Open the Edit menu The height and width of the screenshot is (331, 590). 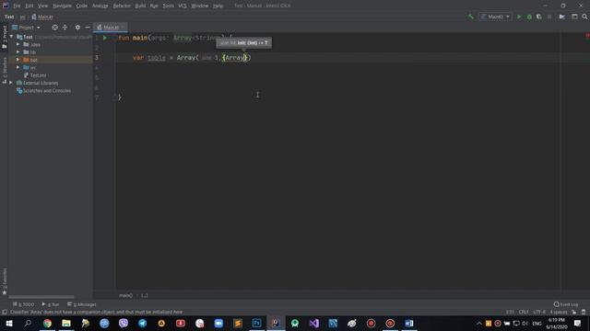[x=29, y=6]
